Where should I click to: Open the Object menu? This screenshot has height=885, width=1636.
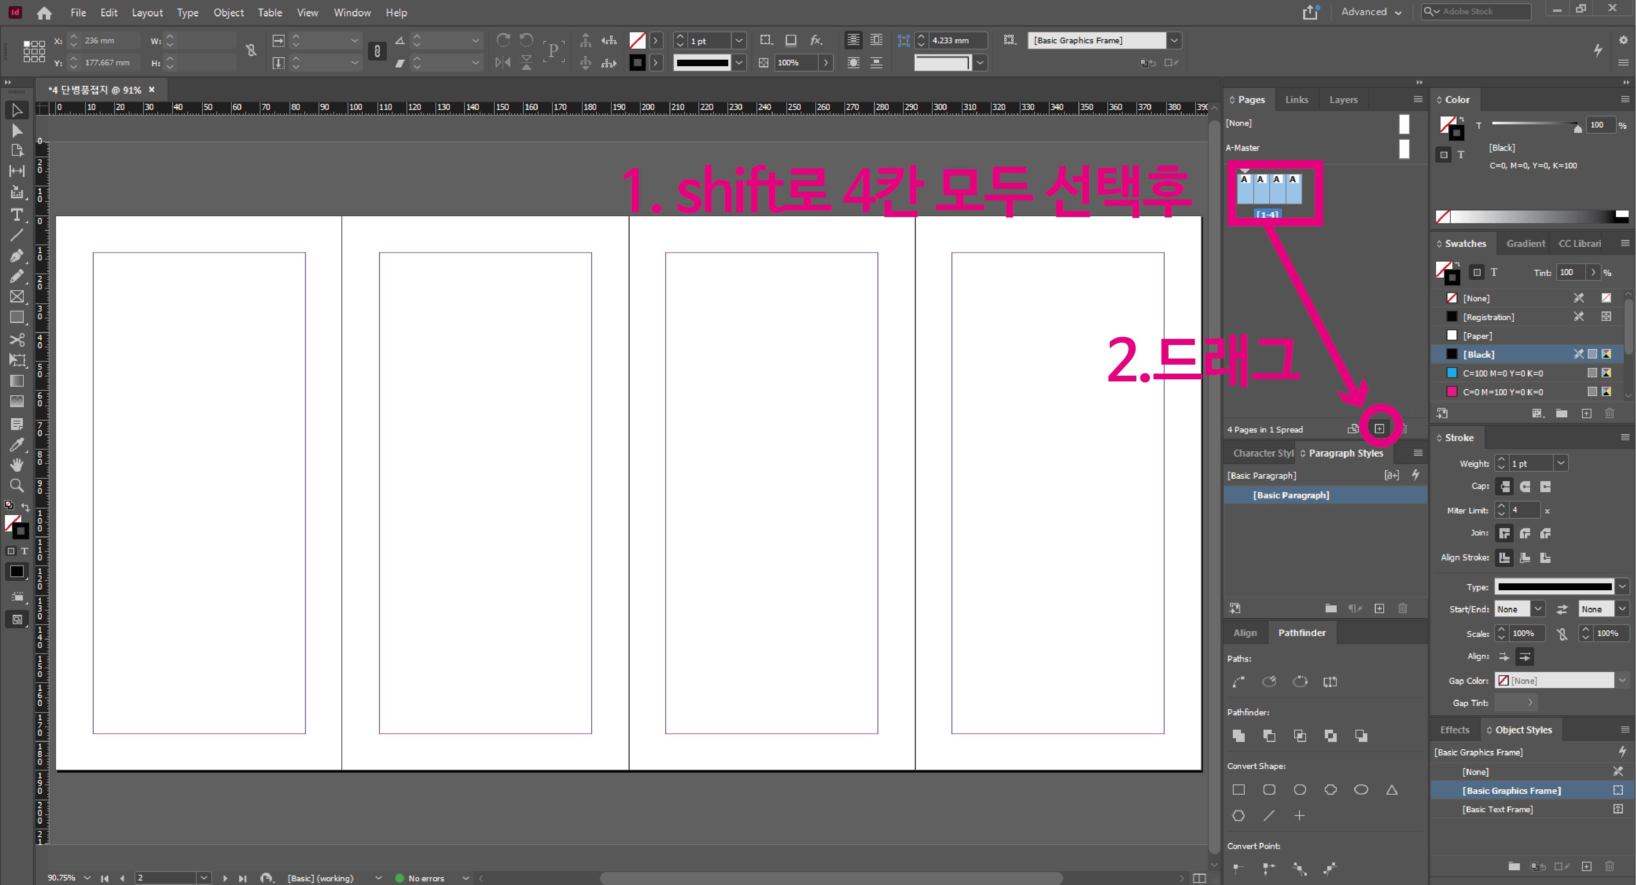coord(229,13)
